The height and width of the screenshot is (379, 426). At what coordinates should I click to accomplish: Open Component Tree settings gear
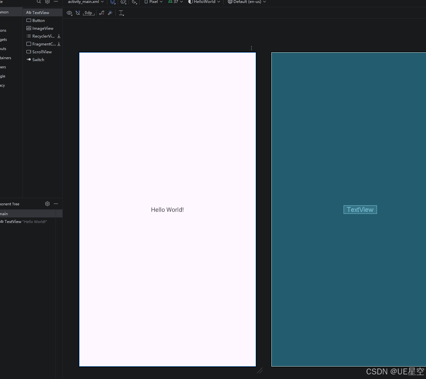pos(47,204)
